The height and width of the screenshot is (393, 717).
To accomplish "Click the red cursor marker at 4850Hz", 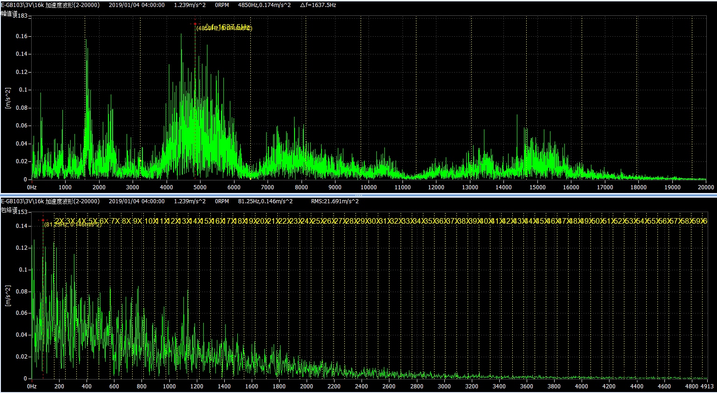I will 195,24.
